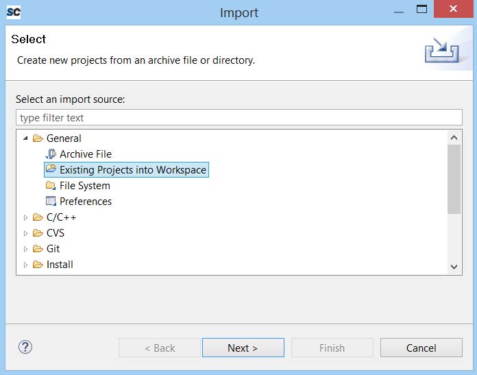Click the scrollbar up arrow

[454, 138]
